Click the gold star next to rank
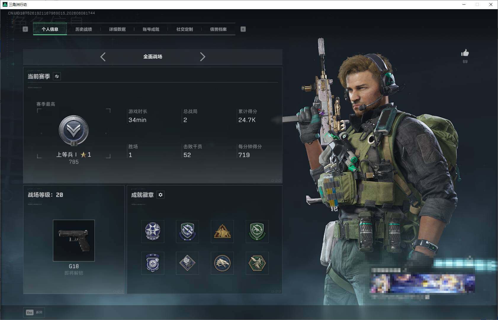The image size is (498, 320). pos(83,155)
